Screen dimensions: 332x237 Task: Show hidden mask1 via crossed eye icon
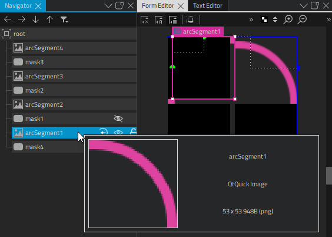coord(118,119)
